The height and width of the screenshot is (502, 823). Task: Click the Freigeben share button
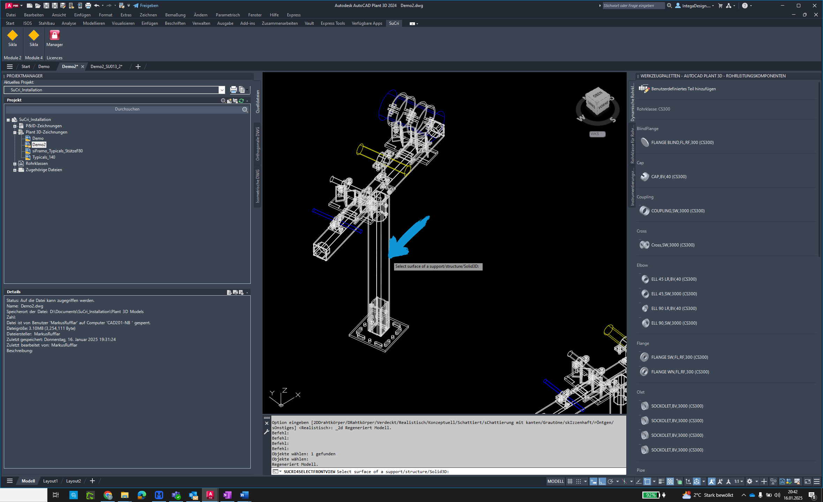point(146,6)
